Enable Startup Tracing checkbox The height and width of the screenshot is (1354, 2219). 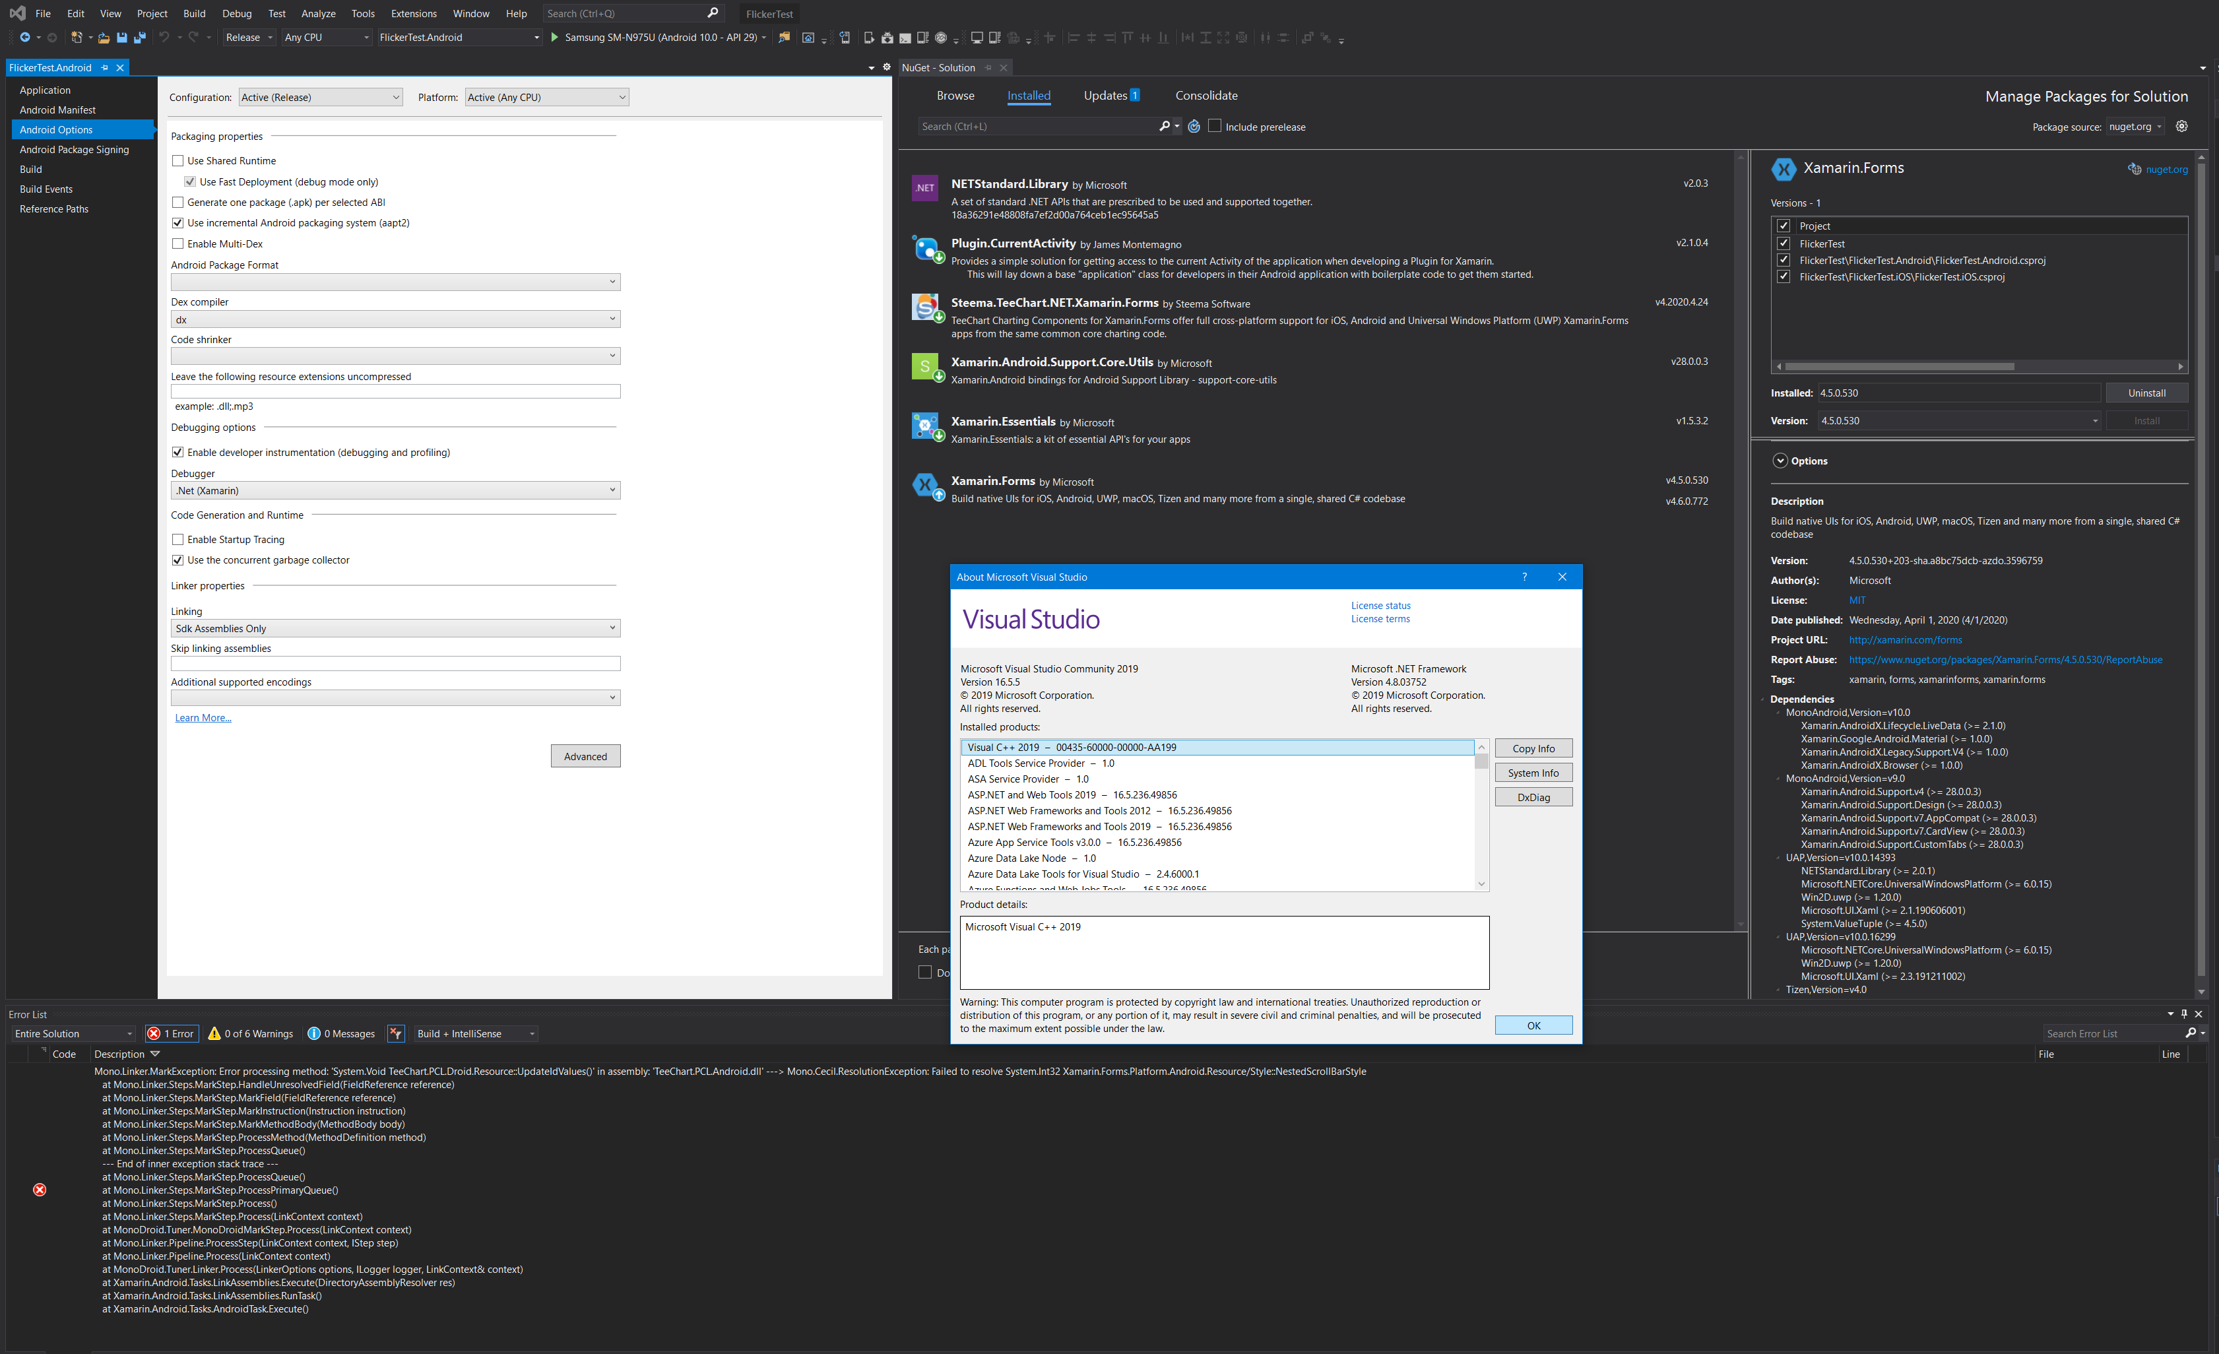(x=177, y=538)
